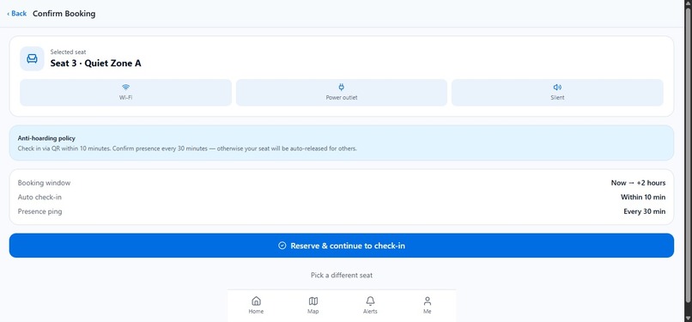Click the 'Anti-hoarding policy' title
This screenshot has height=322, width=692.
tap(46, 138)
